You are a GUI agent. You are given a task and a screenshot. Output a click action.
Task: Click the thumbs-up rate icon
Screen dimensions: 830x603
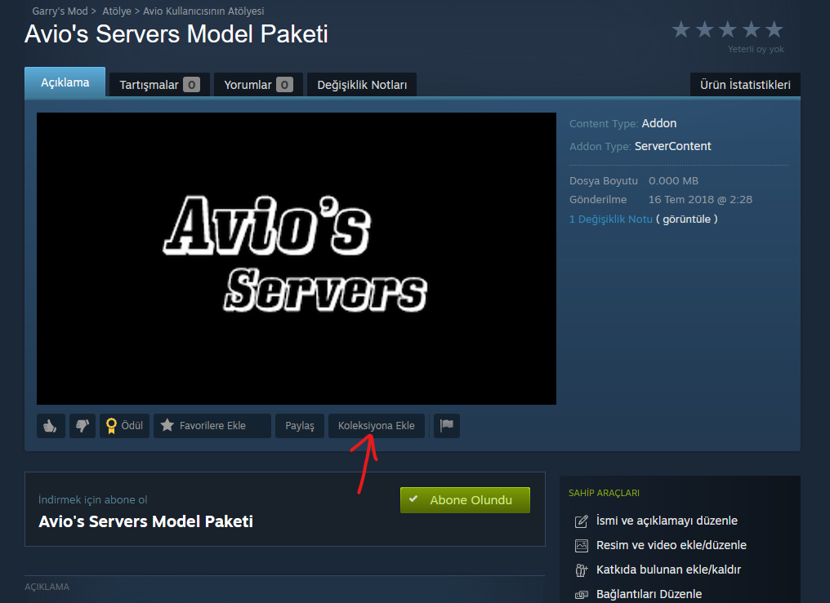tap(51, 425)
